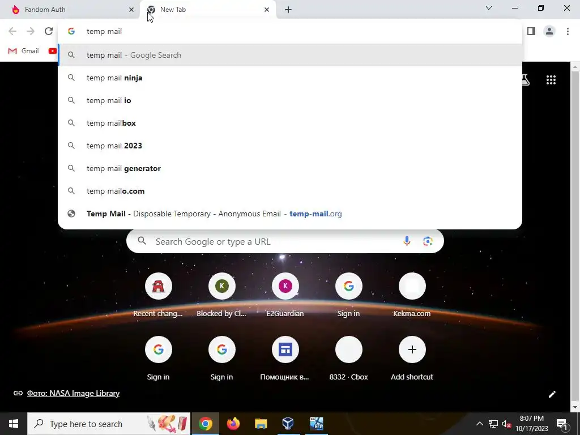Switch to the Fandom Auth tab
This screenshot has height=435, width=580.
coord(70,10)
